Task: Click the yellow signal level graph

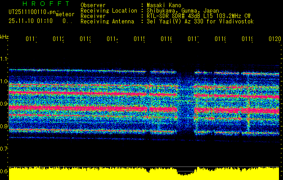Action: [144, 173]
